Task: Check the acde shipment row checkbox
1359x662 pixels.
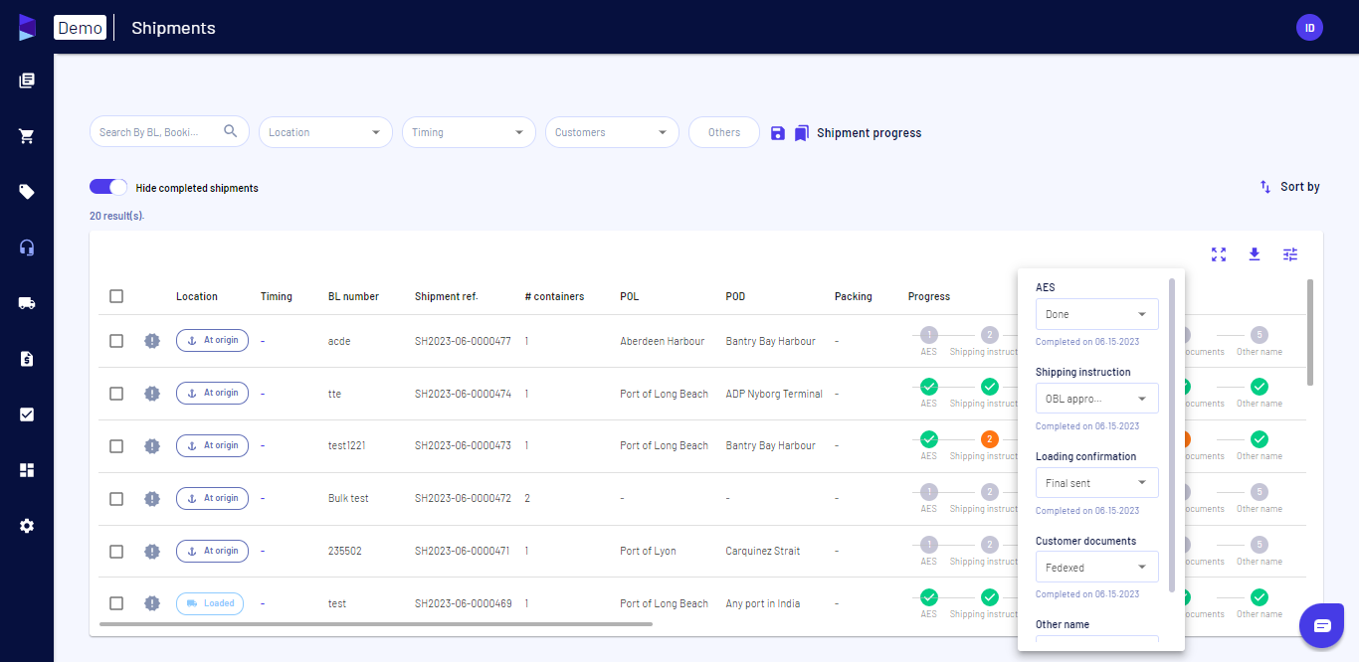Action: click(116, 341)
